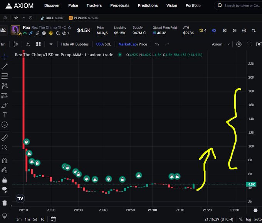Search token with magnifier icon
262x223 pixels.
click(58, 33)
